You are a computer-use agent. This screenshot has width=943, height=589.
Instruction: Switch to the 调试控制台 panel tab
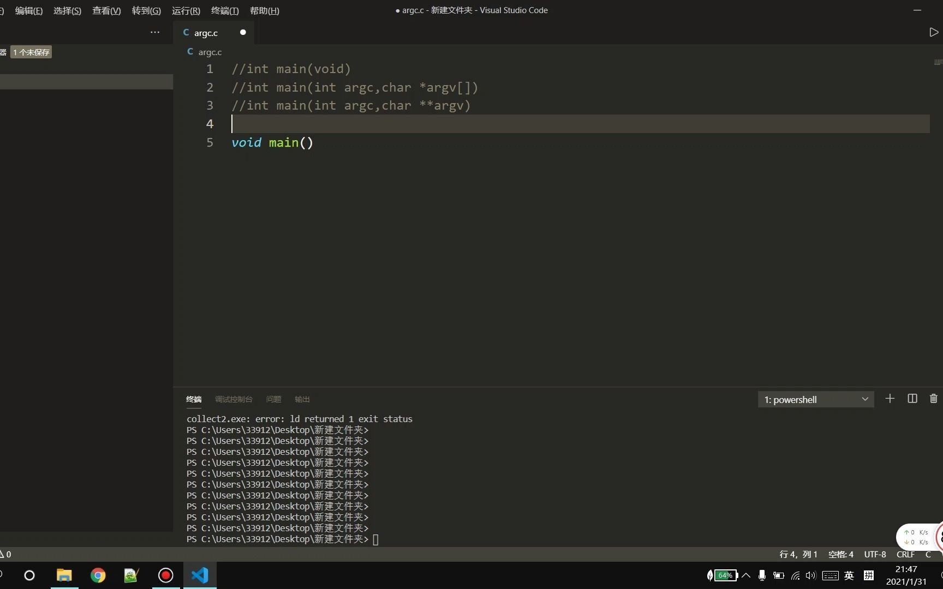click(234, 399)
